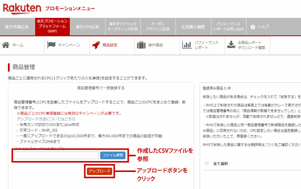
Task: Click the help question mark icon
Action: [253, 27]
